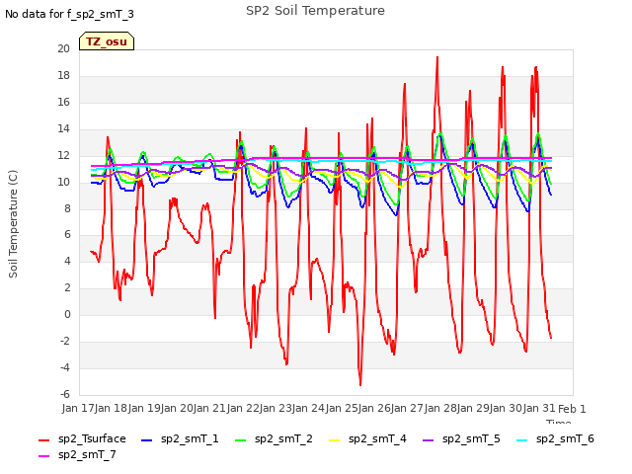Image resolution: width=632 pixels, height=474 pixels.
Task: Click the red sp2_Tsurface legend swatch
Action: (43, 440)
